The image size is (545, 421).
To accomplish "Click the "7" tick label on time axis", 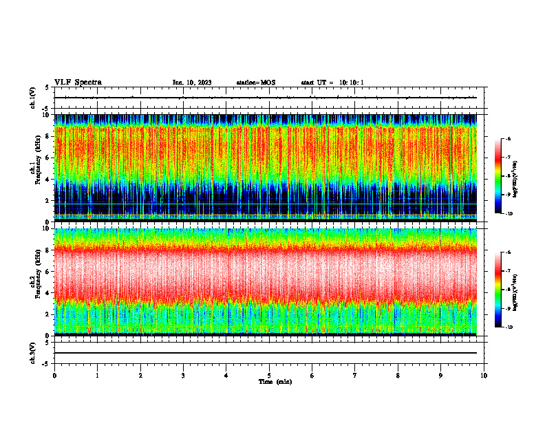I will point(355,376).
